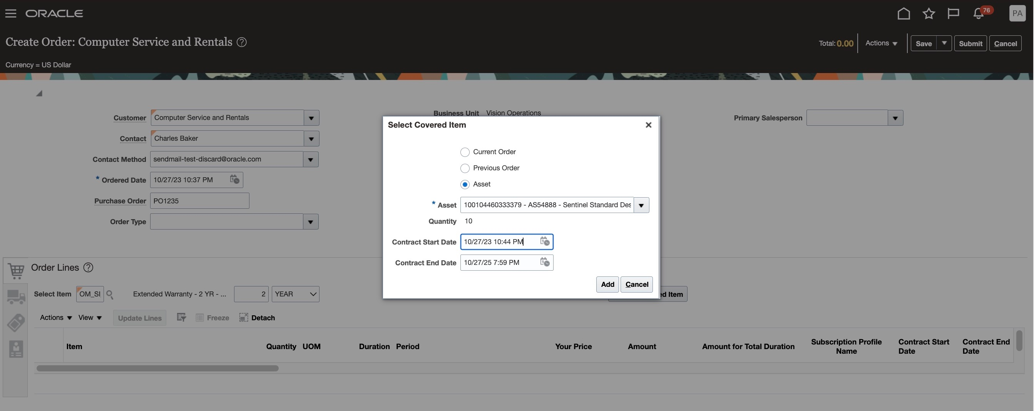
Task: Click the Query By Example filter icon
Action: coord(181,318)
